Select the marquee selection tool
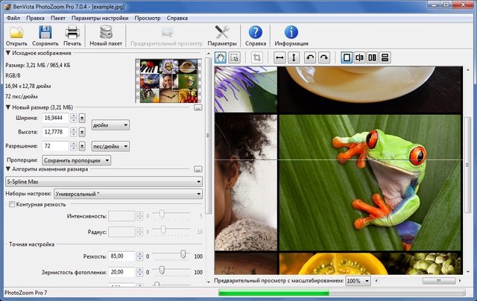 234,57
